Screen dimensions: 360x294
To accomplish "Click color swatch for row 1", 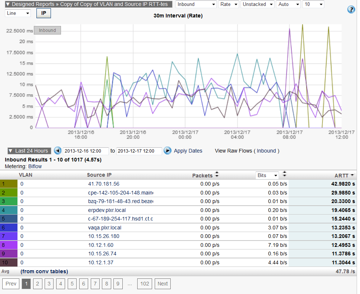I will pyautogui.click(x=9, y=184).
